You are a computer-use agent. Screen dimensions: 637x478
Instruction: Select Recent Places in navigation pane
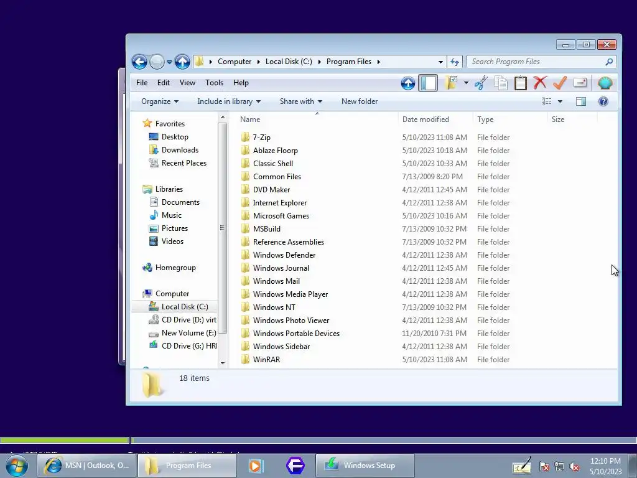pos(184,163)
